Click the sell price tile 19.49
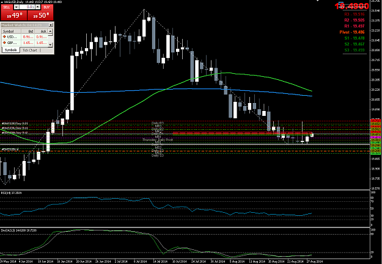The height and width of the screenshot is (264, 382). click(13, 16)
